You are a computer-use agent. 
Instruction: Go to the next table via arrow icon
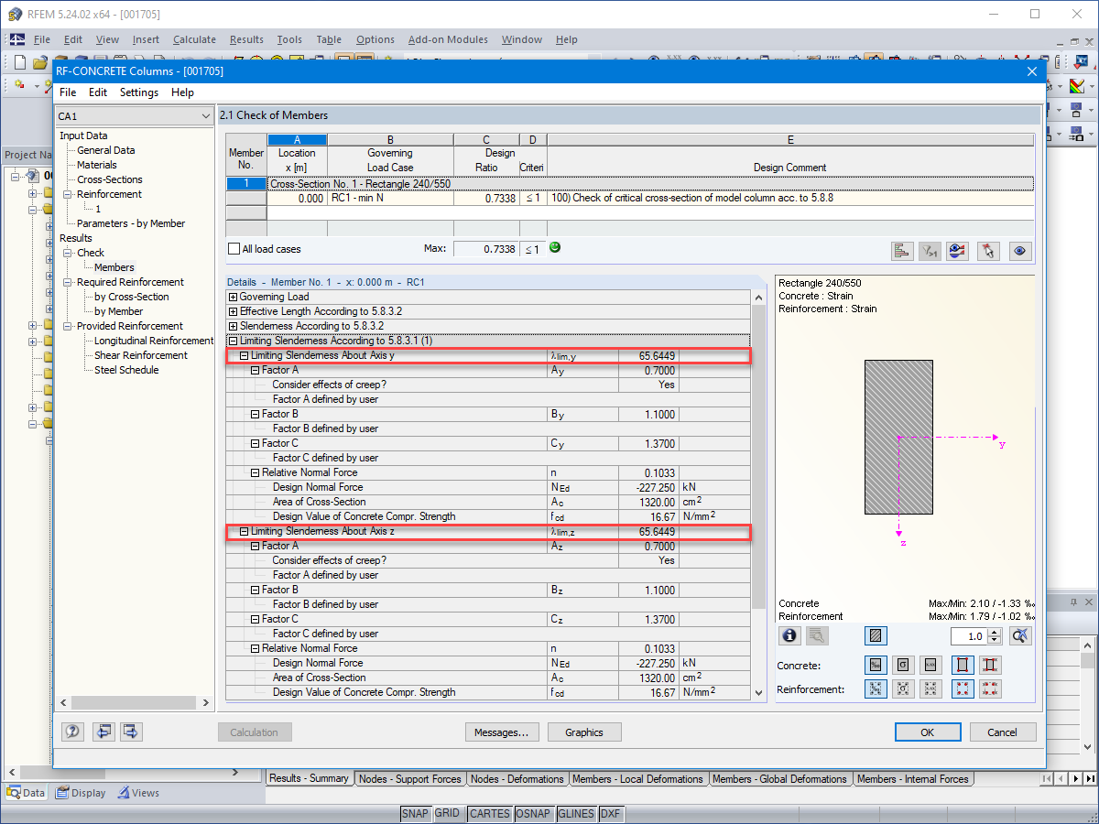(x=131, y=732)
